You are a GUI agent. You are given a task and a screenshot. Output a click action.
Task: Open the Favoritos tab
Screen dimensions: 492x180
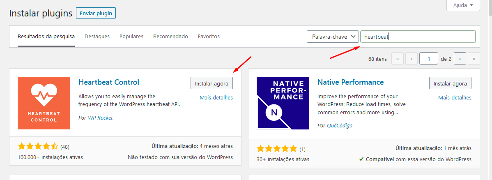tap(209, 37)
